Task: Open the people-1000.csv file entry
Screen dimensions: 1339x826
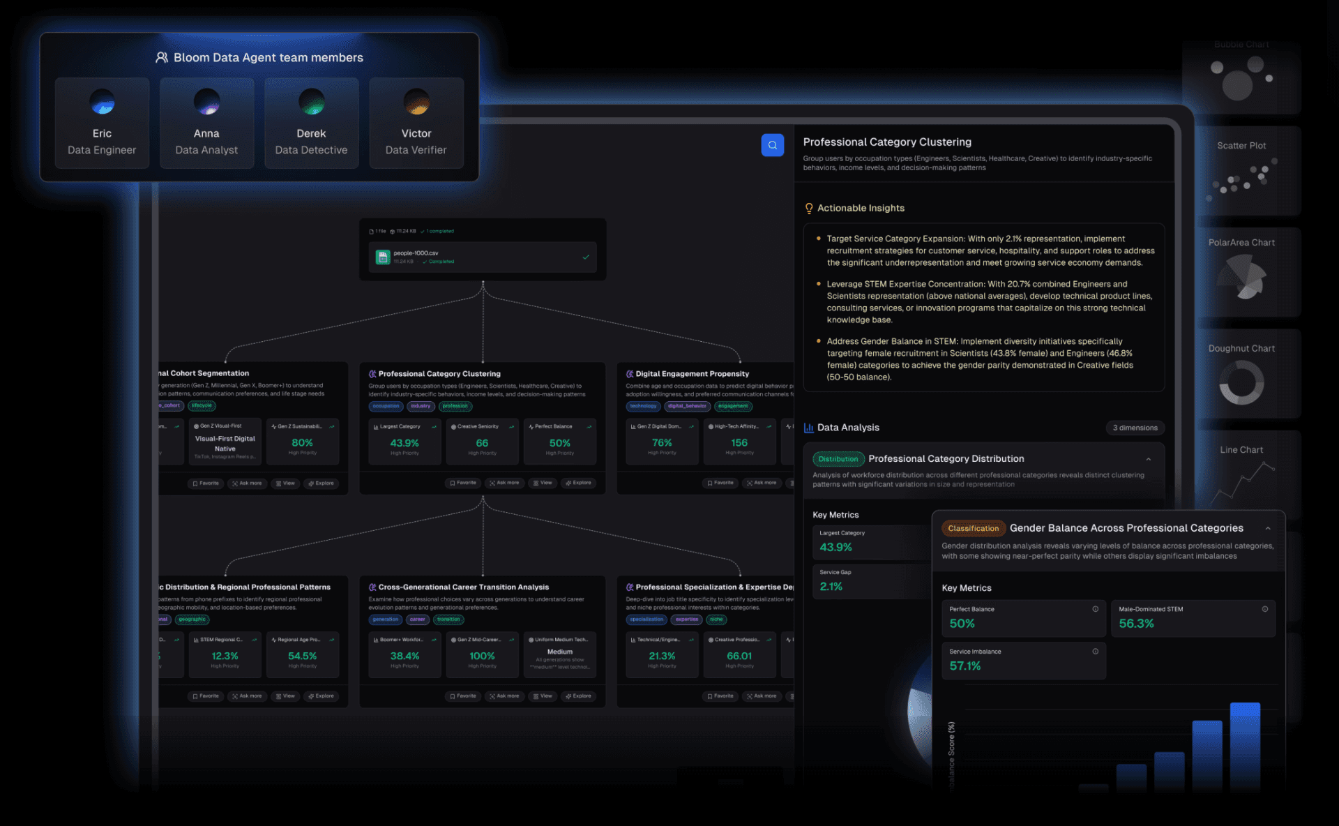Action: pyautogui.click(x=482, y=257)
